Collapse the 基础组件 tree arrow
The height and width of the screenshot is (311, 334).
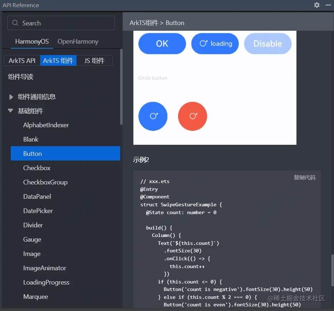10,110
